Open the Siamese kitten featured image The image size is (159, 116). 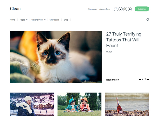[x=56, y=57]
